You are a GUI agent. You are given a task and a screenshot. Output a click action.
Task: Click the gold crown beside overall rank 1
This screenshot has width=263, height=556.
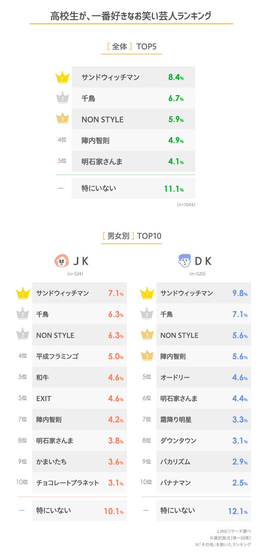(62, 77)
